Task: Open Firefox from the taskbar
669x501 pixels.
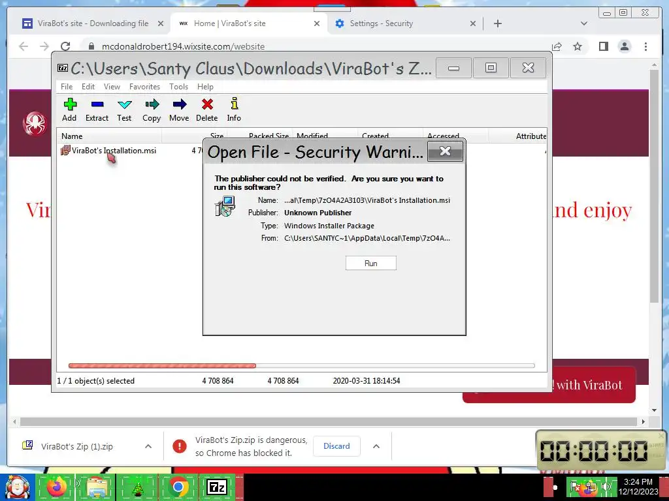Action: pyautogui.click(x=56, y=487)
